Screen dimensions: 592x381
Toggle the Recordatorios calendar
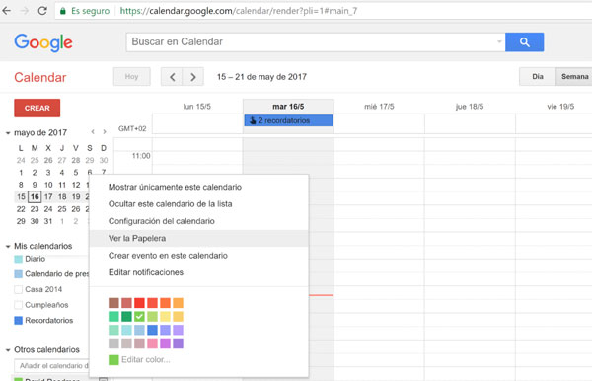18,320
